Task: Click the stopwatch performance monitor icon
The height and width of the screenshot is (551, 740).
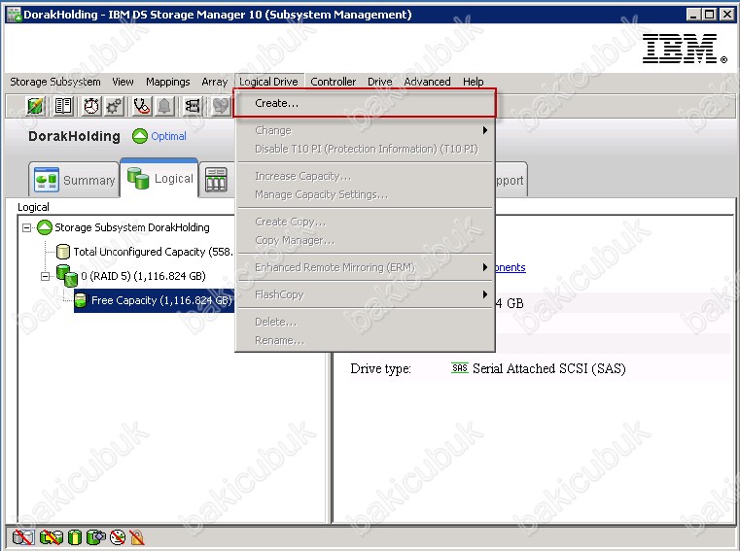Action: pos(91,106)
